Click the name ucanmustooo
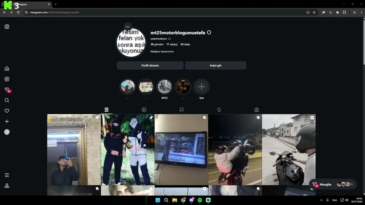This screenshot has height=205, width=365. [159, 39]
